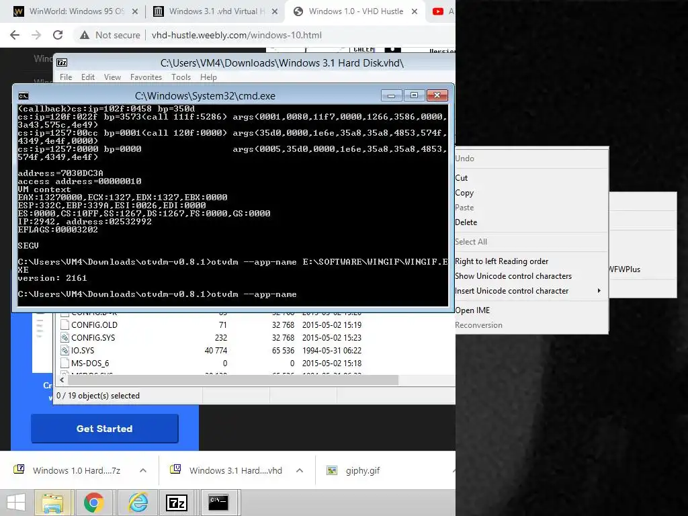
Task: Switch to 7-Zip taskbar icon
Action: [x=177, y=503]
